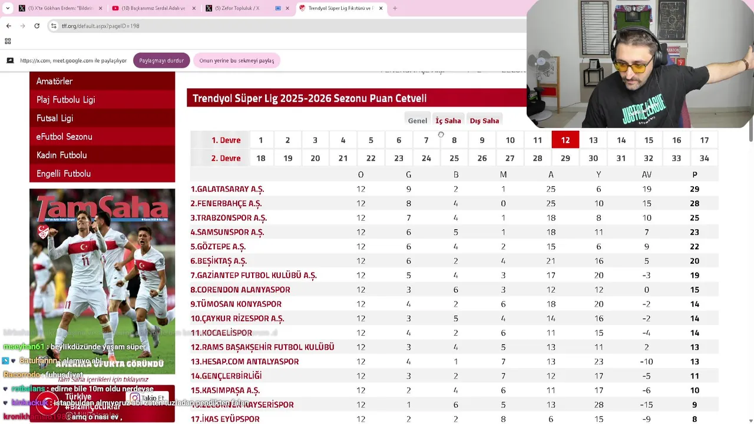Open a new browser tab
The height and width of the screenshot is (424, 754).
point(395,8)
